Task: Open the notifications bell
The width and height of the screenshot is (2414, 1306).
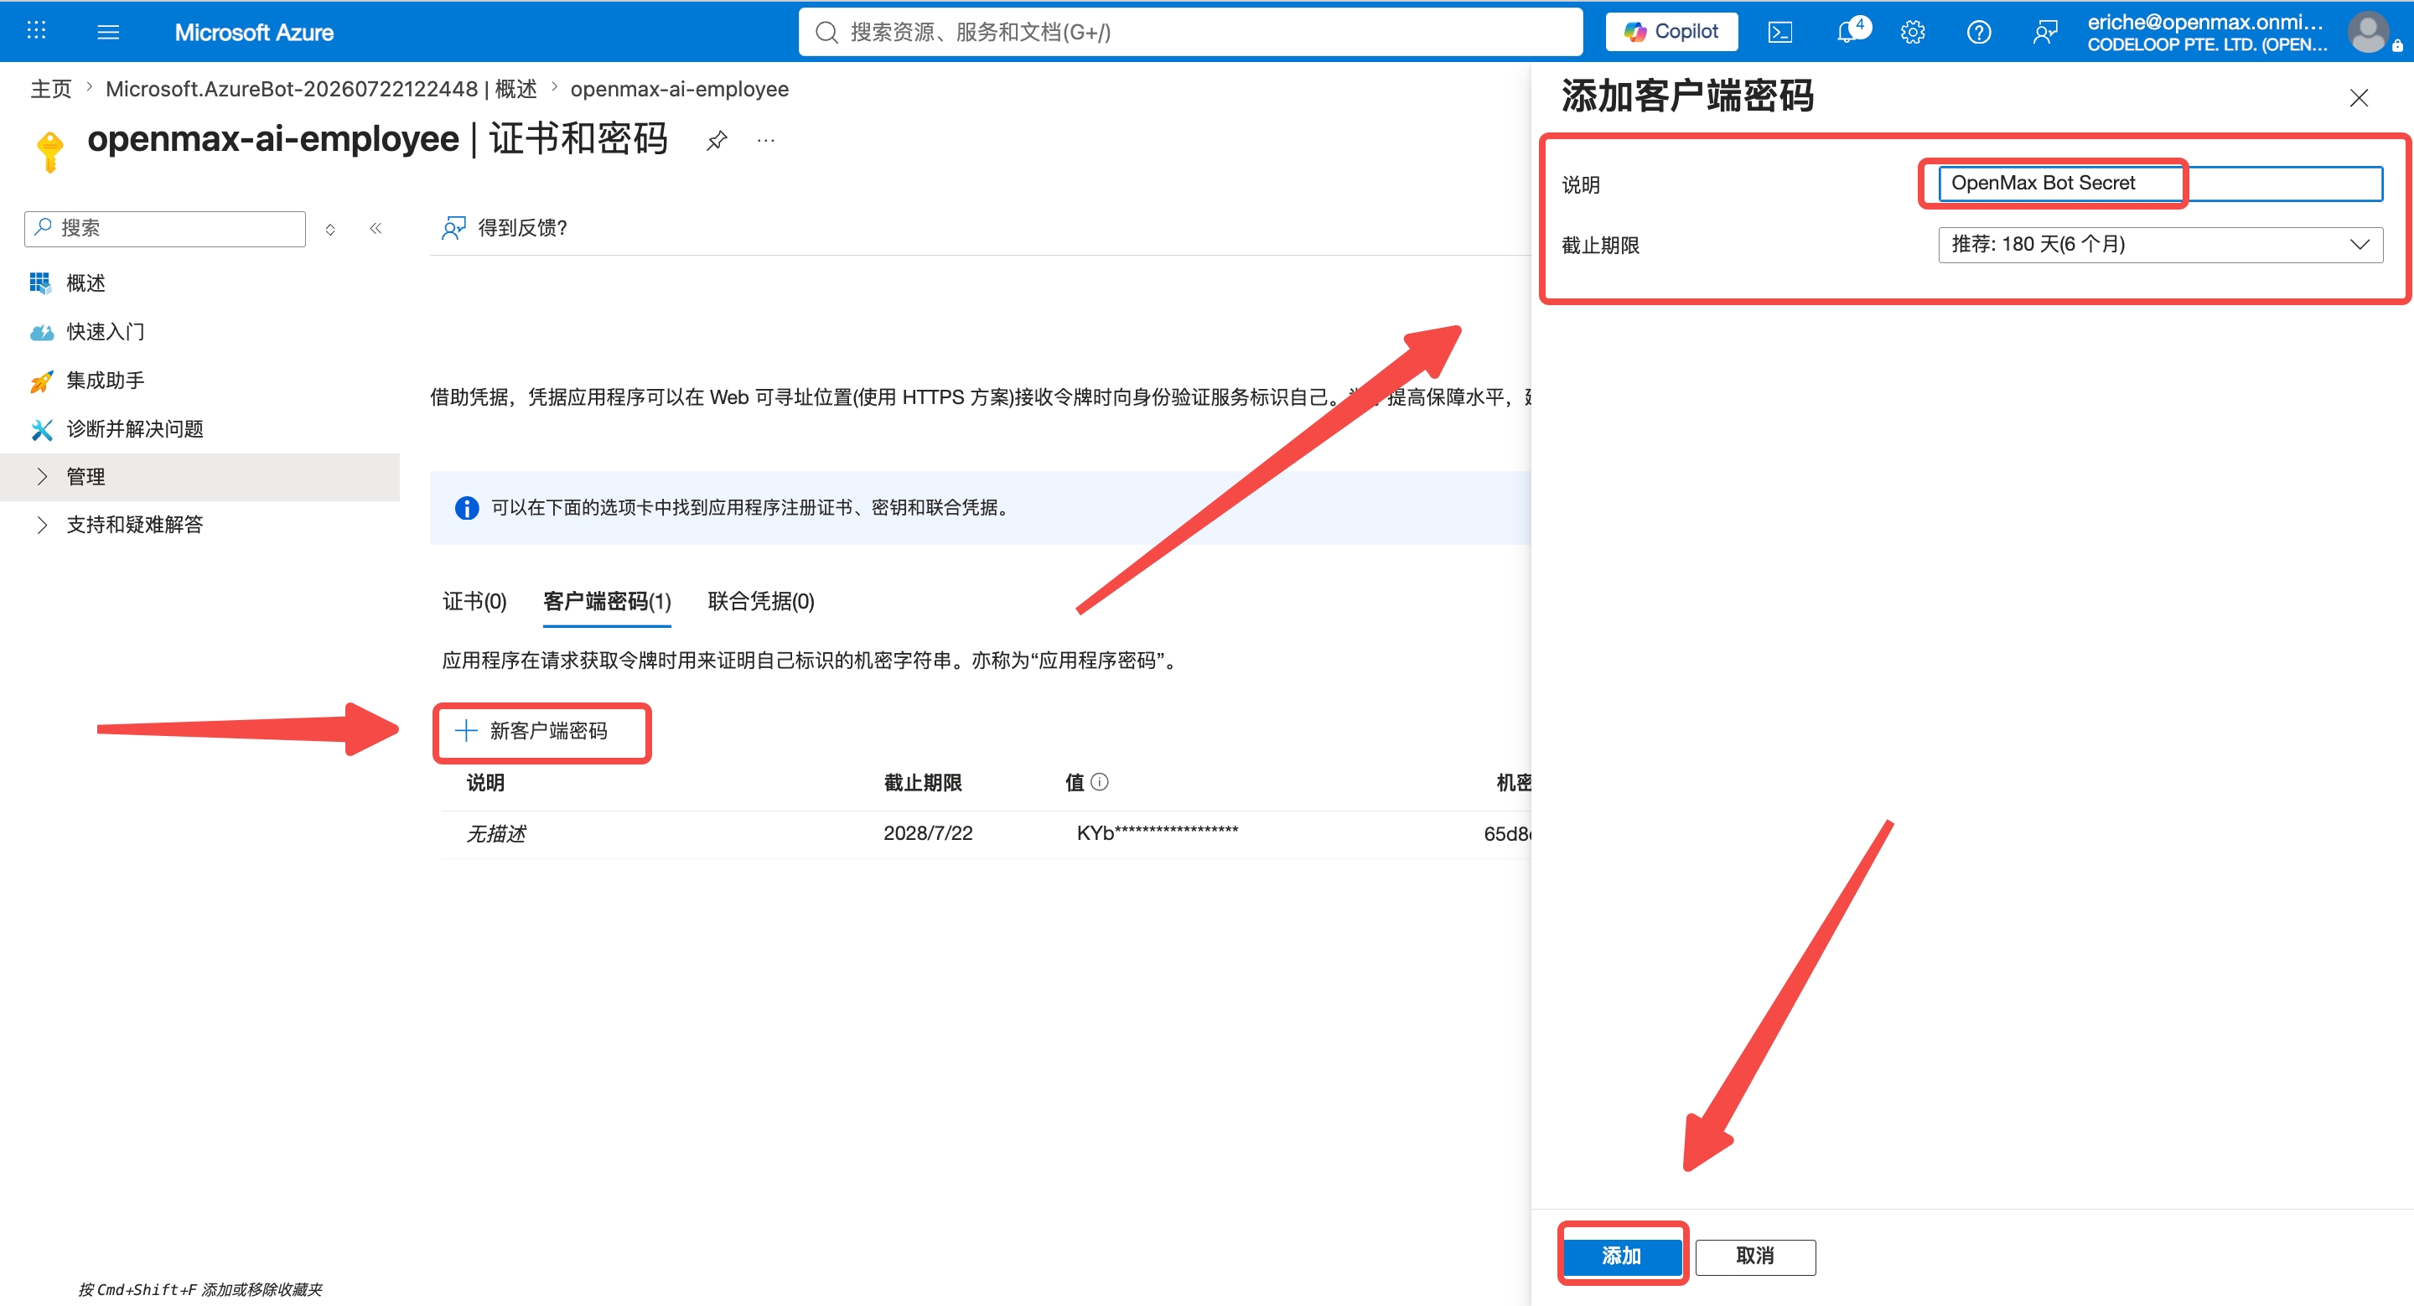Action: pyautogui.click(x=1848, y=32)
